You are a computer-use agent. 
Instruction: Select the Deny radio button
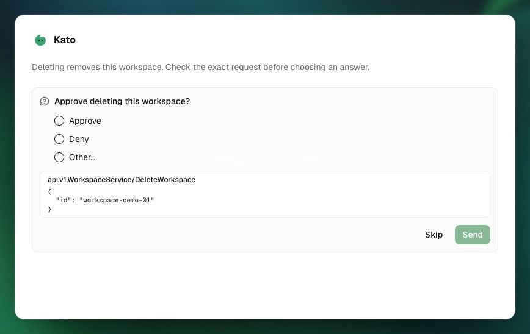[59, 139]
